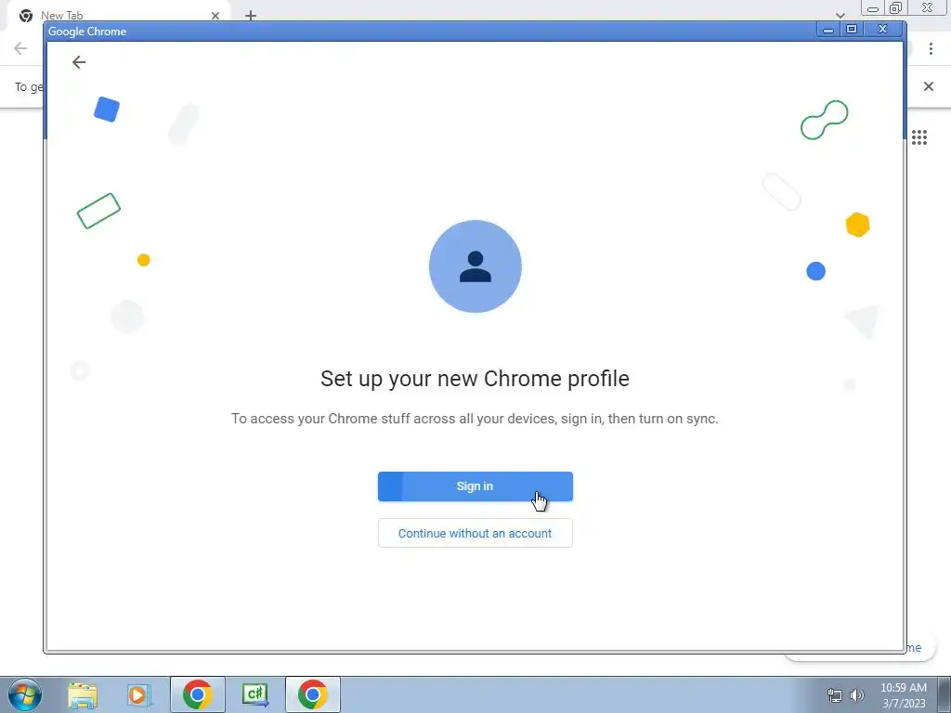Close the Google Chrome profile dialog
Viewport: 951px width, 713px height.
click(883, 29)
